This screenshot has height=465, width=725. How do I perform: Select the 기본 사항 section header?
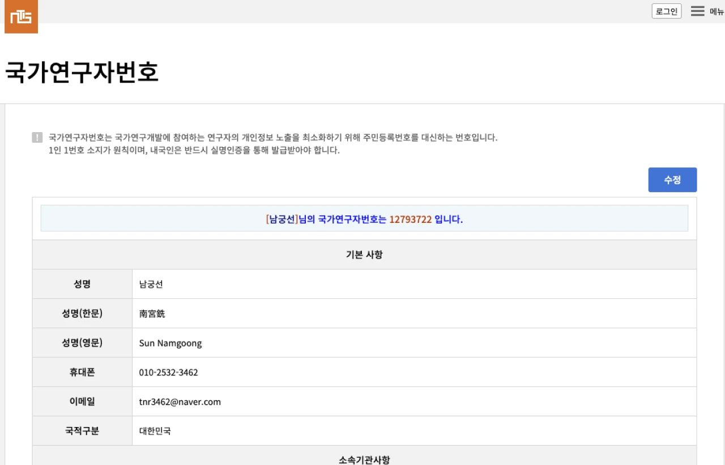[364, 255]
